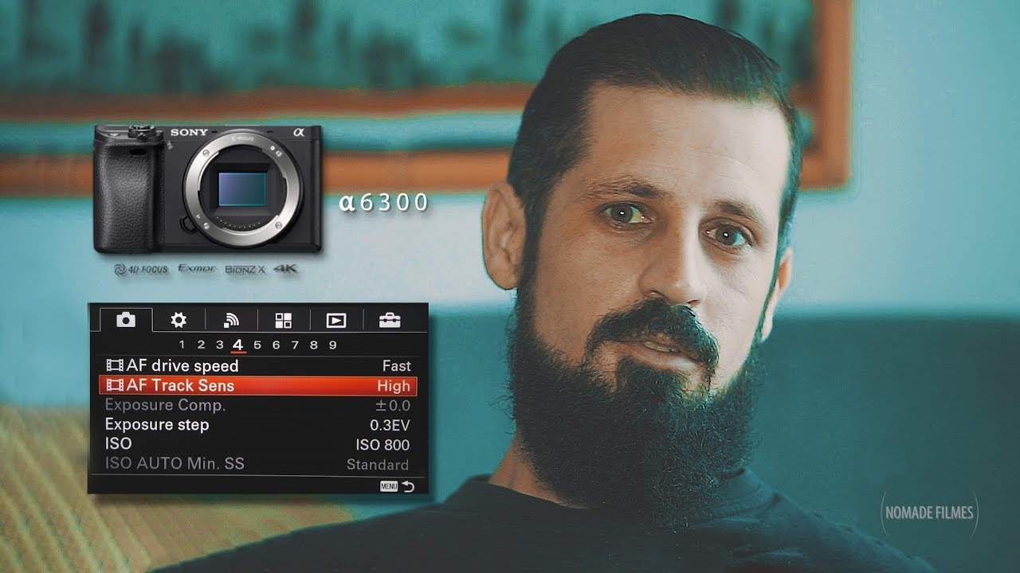Click the movie icon beside AF drive speed
Viewport: 1020px width, 573px height.
click(115, 366)
